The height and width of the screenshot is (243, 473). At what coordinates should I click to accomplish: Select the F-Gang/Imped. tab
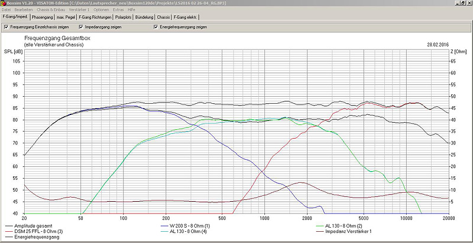click(15, 17)
